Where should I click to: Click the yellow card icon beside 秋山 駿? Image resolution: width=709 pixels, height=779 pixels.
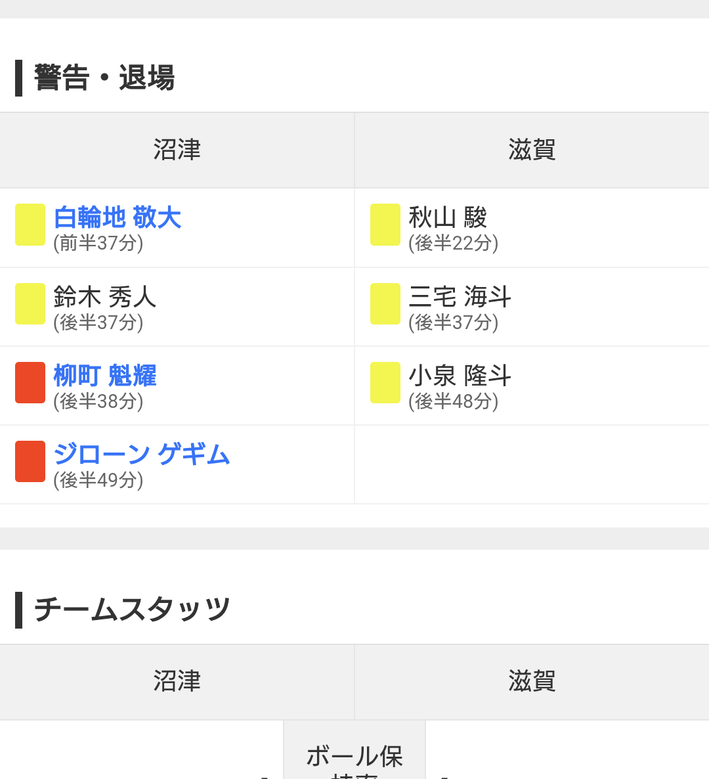385,225
